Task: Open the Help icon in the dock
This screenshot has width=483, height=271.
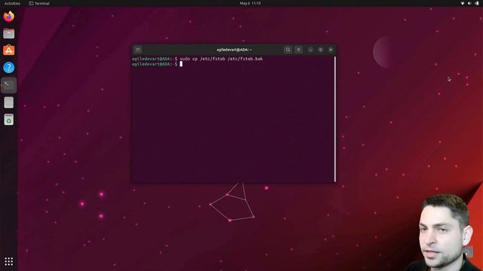Action: click(x=8, y=67)
